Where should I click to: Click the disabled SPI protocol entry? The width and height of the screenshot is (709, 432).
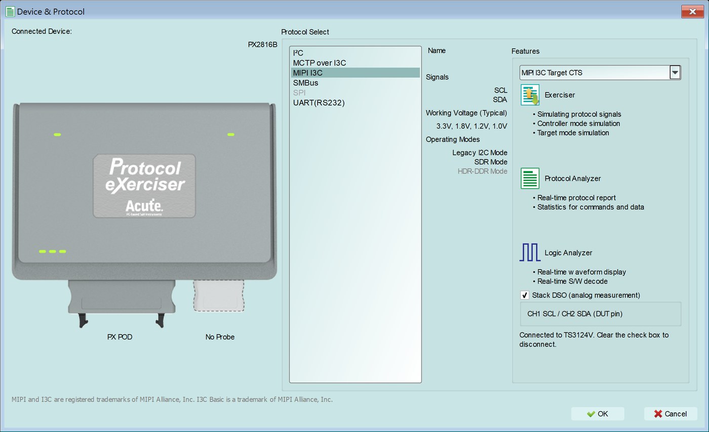tap(355, 93)
